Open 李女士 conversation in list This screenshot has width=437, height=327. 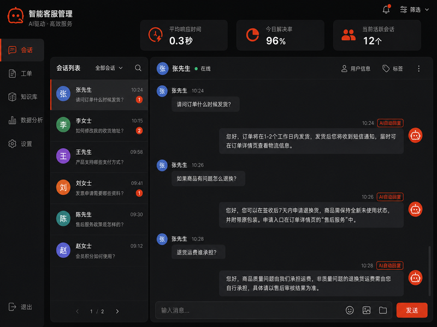click(x=99, y=126)
